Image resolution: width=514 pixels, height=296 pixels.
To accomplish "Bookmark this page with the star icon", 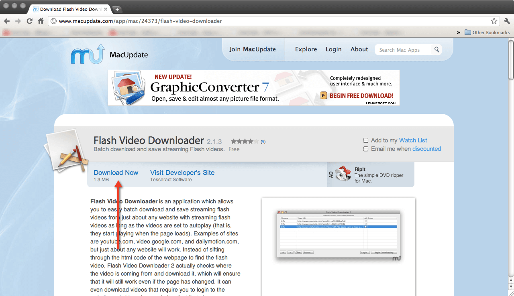I will pyautogui.click(x=494, y=21).
